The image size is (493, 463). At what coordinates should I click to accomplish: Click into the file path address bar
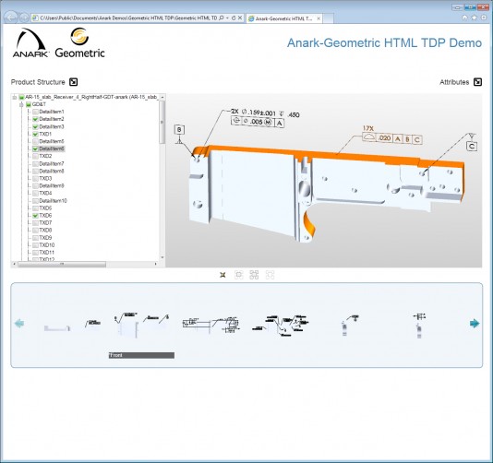tap(128, 18)
